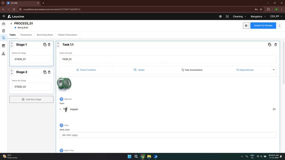
Task: Click the Date parameter icon
Action: click(x=61, y=125)
